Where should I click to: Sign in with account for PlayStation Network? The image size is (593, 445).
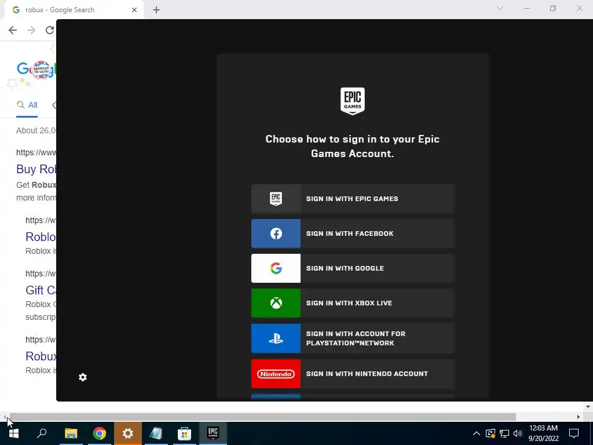click(x=353, y=338)
